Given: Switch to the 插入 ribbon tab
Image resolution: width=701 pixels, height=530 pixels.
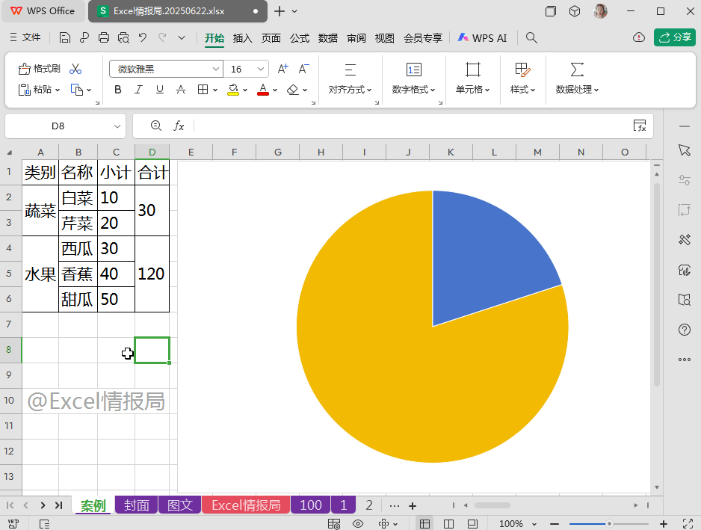Looking at the screenshot, I should pyautogui.click(x=242, y=37).
